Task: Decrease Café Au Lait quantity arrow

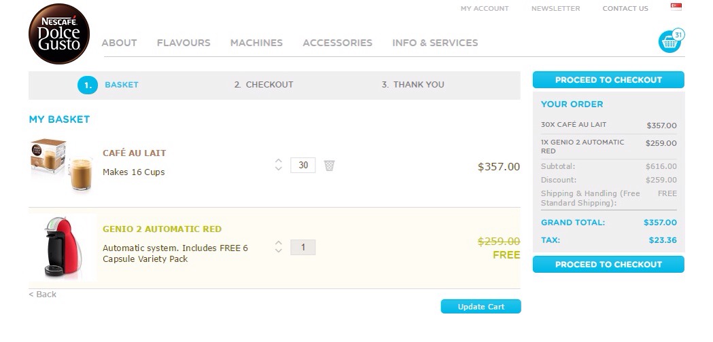Action: point(278,169)
